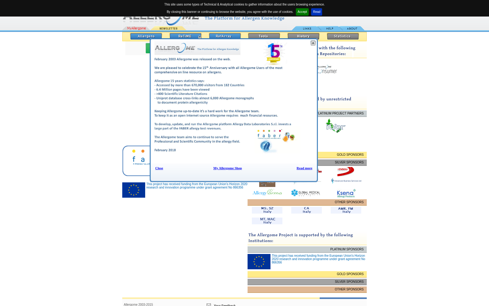Click the 'Allergome 2003-2015' footer text
Screen dimensions: 489x306
coord(138,304)
